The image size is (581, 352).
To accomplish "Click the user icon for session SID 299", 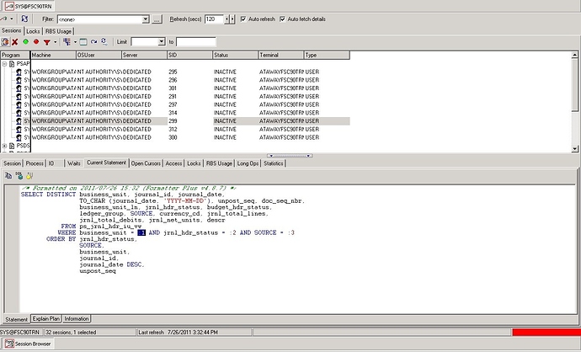I will pos(19,120).
